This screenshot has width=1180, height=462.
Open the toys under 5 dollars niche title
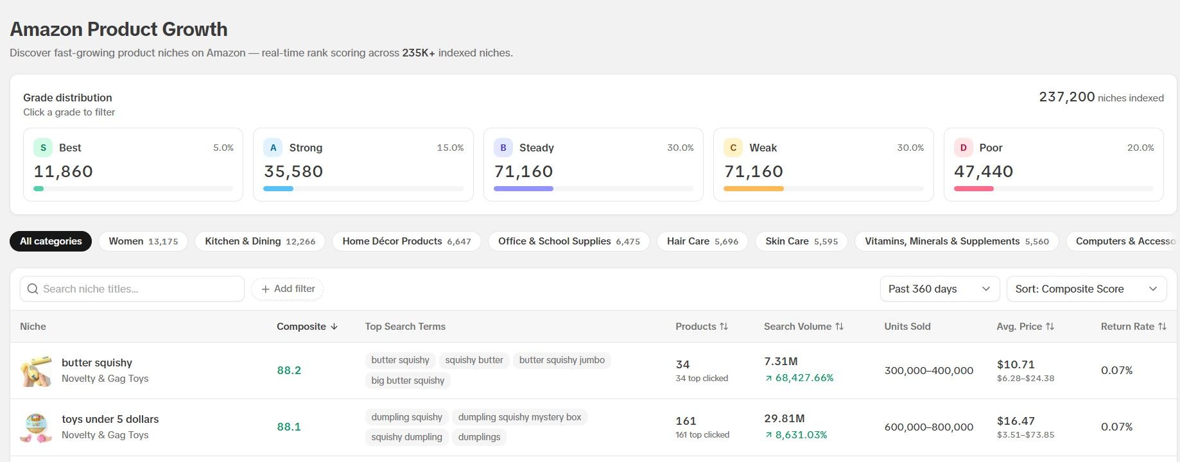(110, 419)
